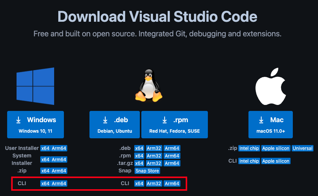Download Mac .zip for Intel chip
Screen dimensions: 318x196
coord(249,148)
